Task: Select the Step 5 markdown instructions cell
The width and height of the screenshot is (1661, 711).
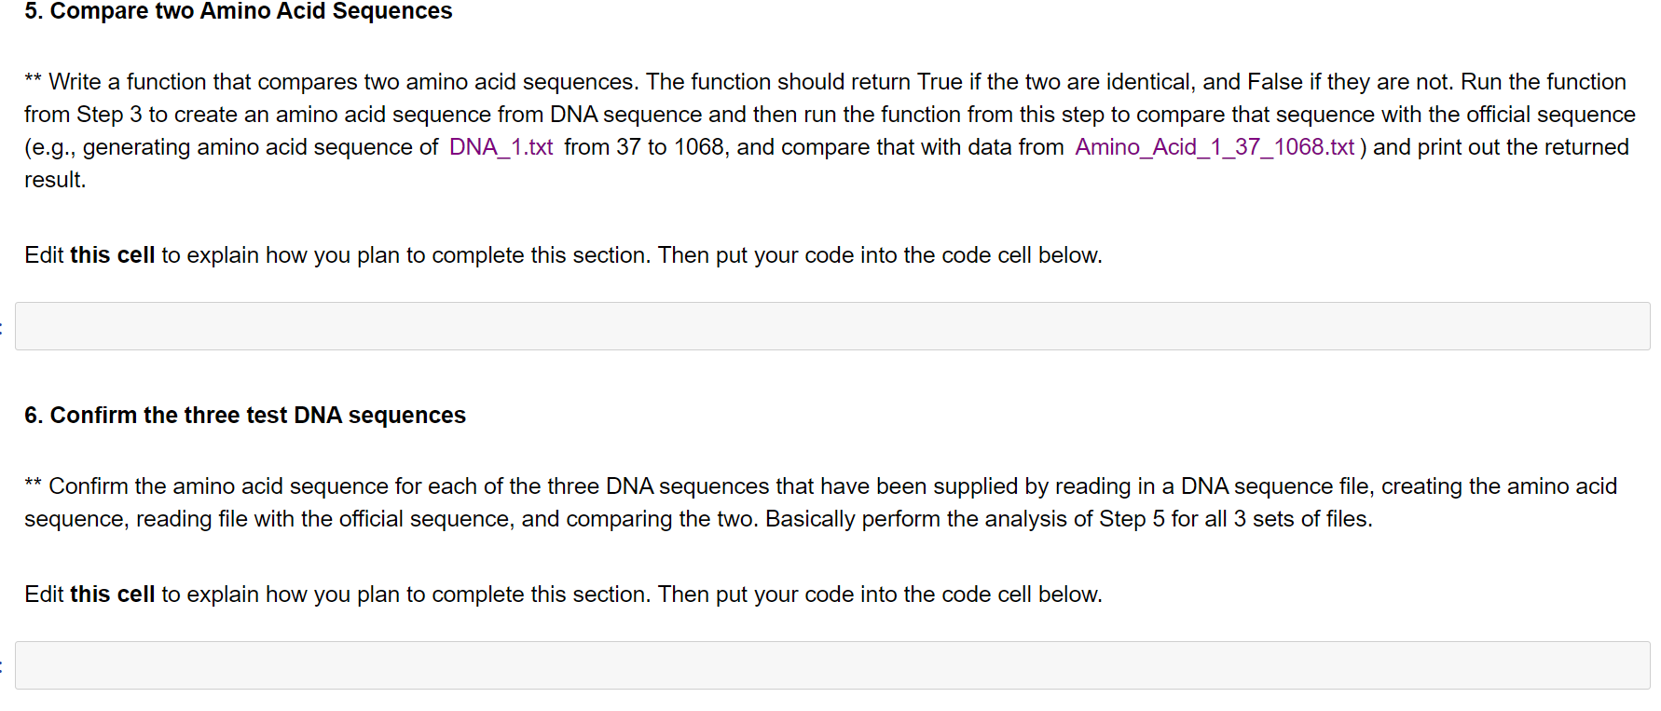Action: tap(830, 130)
